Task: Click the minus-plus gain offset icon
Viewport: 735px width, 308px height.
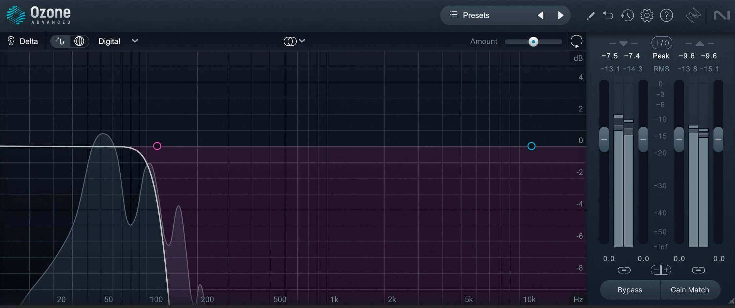Action: (661, 270)
